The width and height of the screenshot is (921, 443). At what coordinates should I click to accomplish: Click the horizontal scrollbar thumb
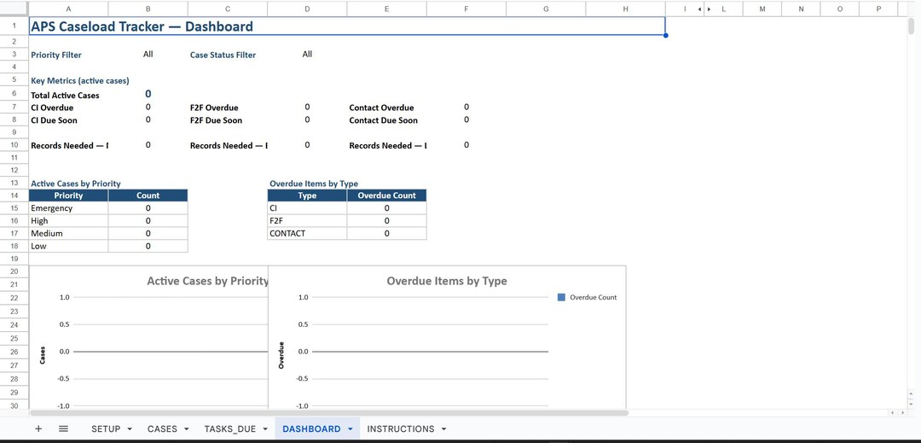tap(329, 413)
